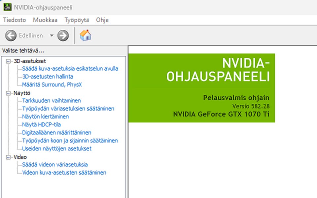Screen dimensions: 317x198
Task: Click the Versio 582.28 text
Action: click(x=251, y=106)
